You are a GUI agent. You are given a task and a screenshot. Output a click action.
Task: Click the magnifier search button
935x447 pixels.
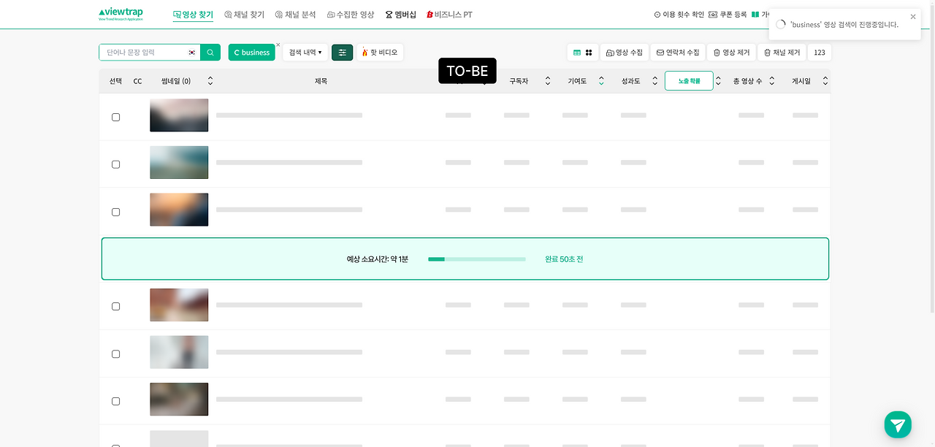point(210,53)
